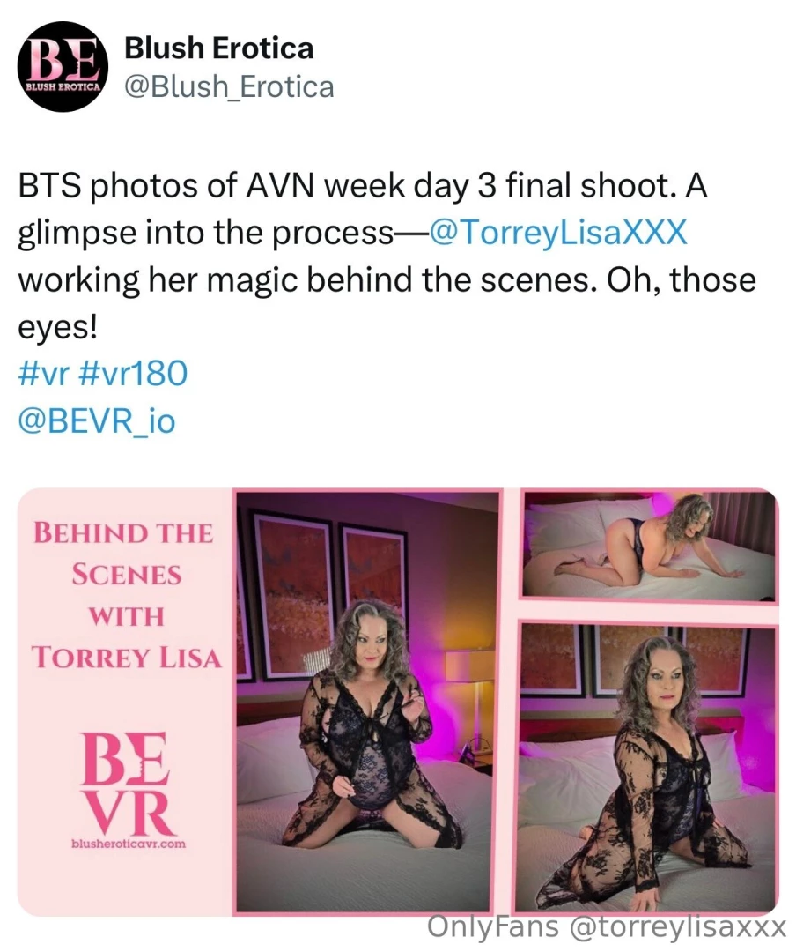Click the 'Behind the Scenes with Torrey Lisa' title
The height and width of the screenshot is (952, 796).
[x=126, y=595]
